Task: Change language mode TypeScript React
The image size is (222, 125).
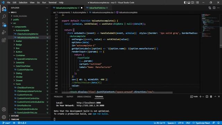Action: (203, 123)
